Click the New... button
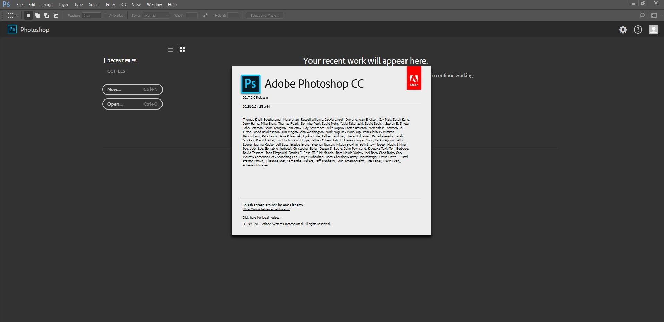The height and width of the screenshot is (322, 664). tap(132, 89)
